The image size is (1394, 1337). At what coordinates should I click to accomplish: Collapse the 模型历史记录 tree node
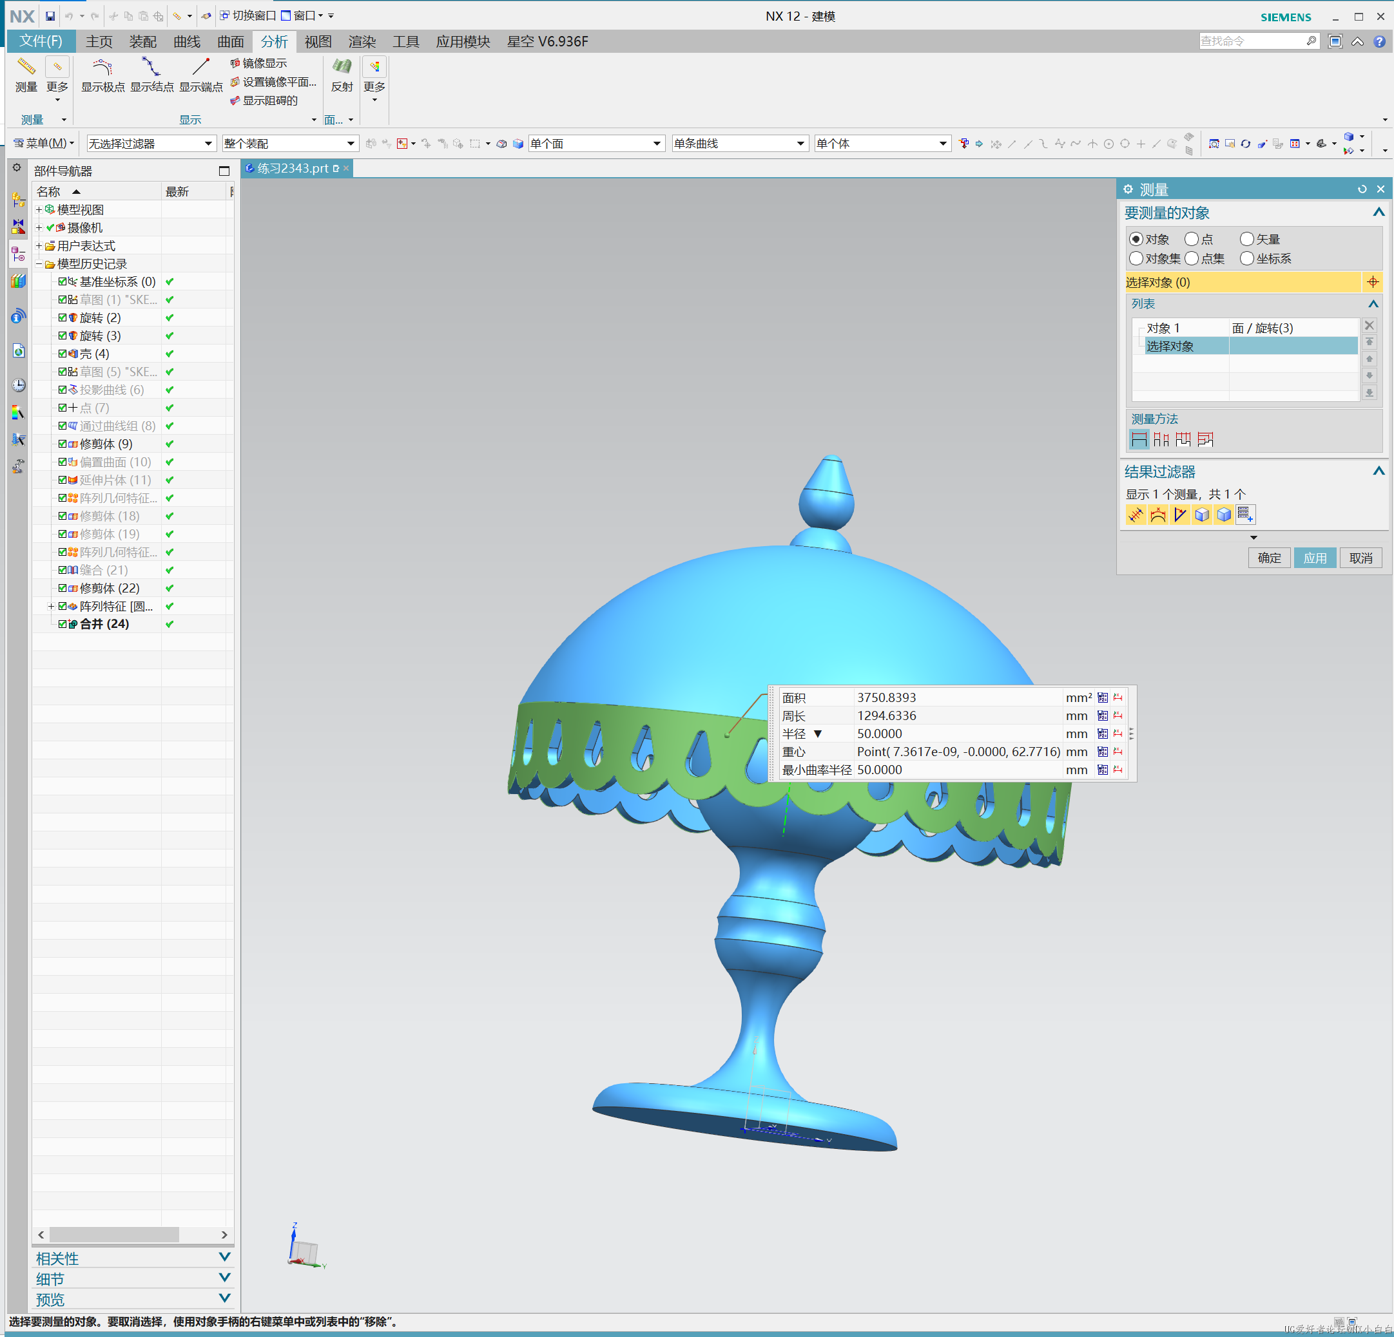pyautogui.click(x=39, y=263)
